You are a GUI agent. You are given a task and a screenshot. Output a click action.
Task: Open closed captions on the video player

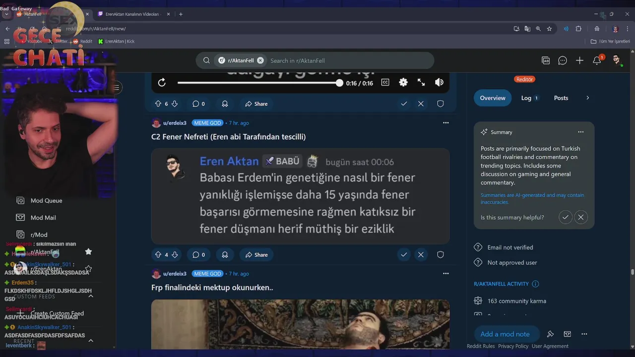coord(385,82)
